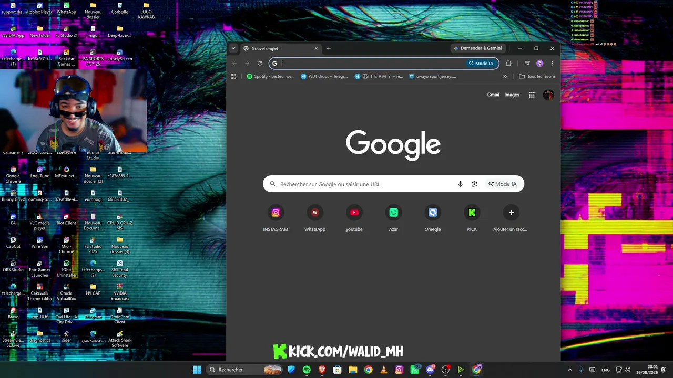673x378 pixels.
Task: Open the Google apps grid launcher
Action: [x=532, y=95]
